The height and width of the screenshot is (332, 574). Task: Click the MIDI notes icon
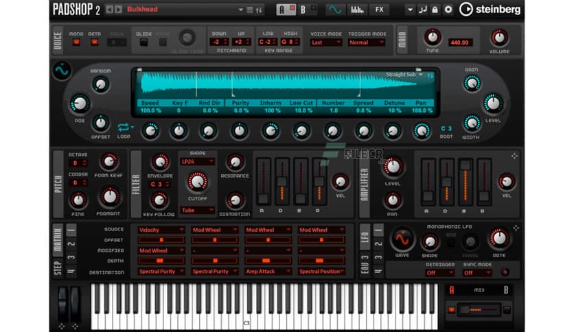[x=422, y=10]
